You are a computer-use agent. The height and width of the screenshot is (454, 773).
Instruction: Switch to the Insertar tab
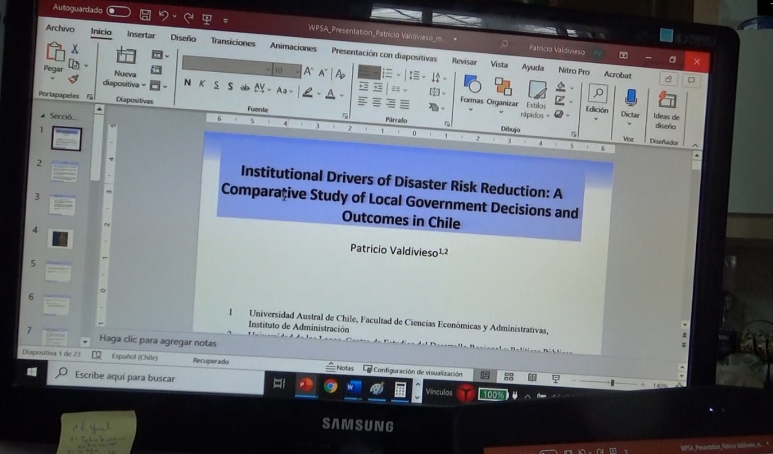click(x=141, y=35)
